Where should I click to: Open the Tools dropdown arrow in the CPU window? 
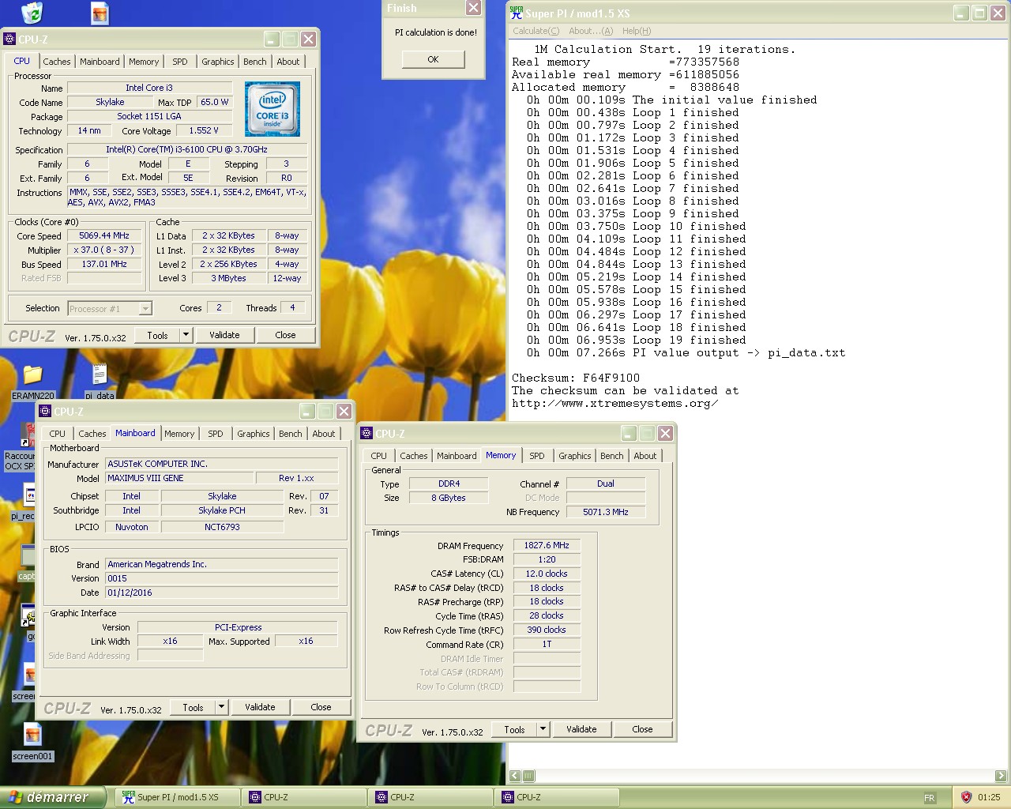(x=186, y=335)
